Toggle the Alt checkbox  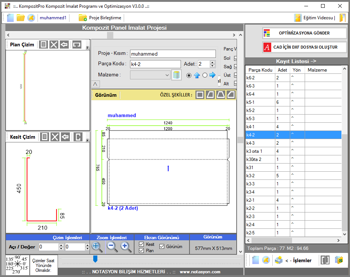[x=235, y=83]
